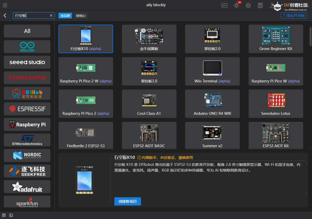Select the ESP32 AIOT Kit board card
This screenshot has height=219, width=312.
click(276, 135)
